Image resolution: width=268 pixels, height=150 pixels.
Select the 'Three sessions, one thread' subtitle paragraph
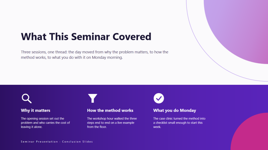pyautogui.click(x=94, y=55)
